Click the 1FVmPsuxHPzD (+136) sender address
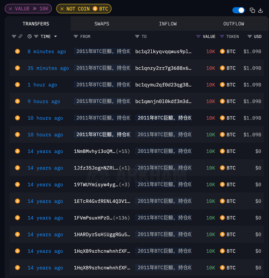Image resolution: width=269 pixels, height=278 pixels. click(x=102, y=218)
